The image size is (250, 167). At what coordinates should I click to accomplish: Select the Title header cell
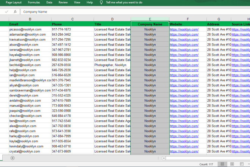[x=112, y=24]
